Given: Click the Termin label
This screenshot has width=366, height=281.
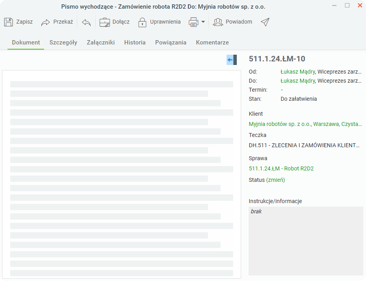Looking at the screenshot, I should [258, 90].
